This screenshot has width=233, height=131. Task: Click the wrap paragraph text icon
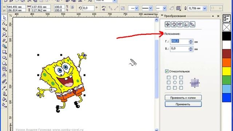[178, 8]
